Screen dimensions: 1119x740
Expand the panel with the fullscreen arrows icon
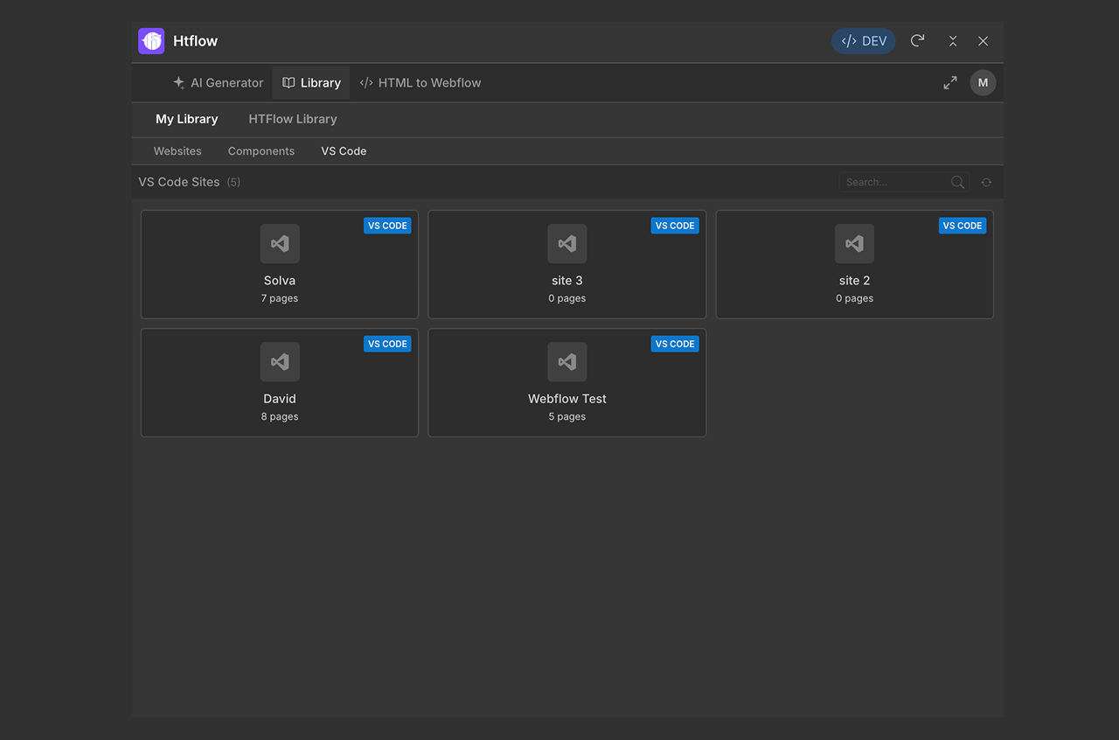click(950, 82)
